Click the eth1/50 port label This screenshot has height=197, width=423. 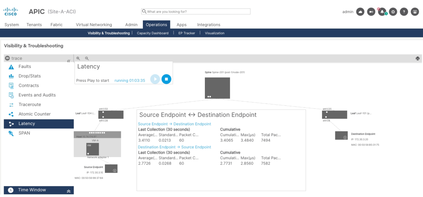[x=103, y=109]
